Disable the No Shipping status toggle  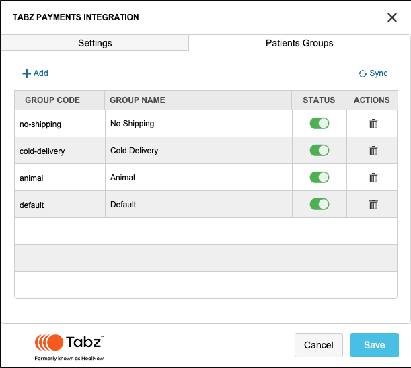coord(319,124)
